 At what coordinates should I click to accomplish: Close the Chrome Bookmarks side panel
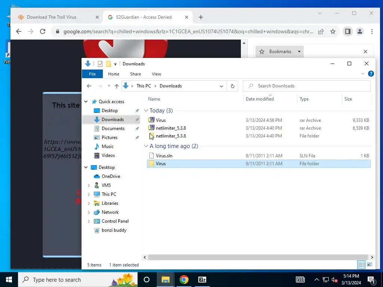[x=365, y=52]
